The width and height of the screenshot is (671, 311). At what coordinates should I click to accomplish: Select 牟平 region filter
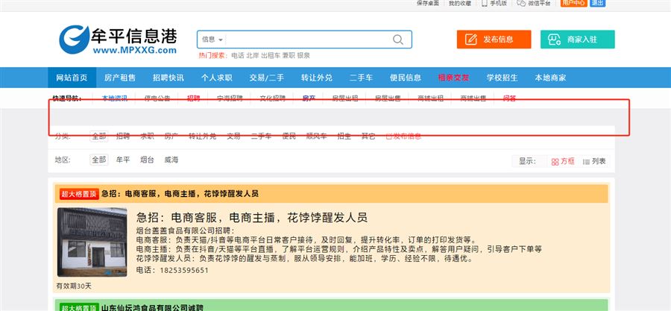123,160
